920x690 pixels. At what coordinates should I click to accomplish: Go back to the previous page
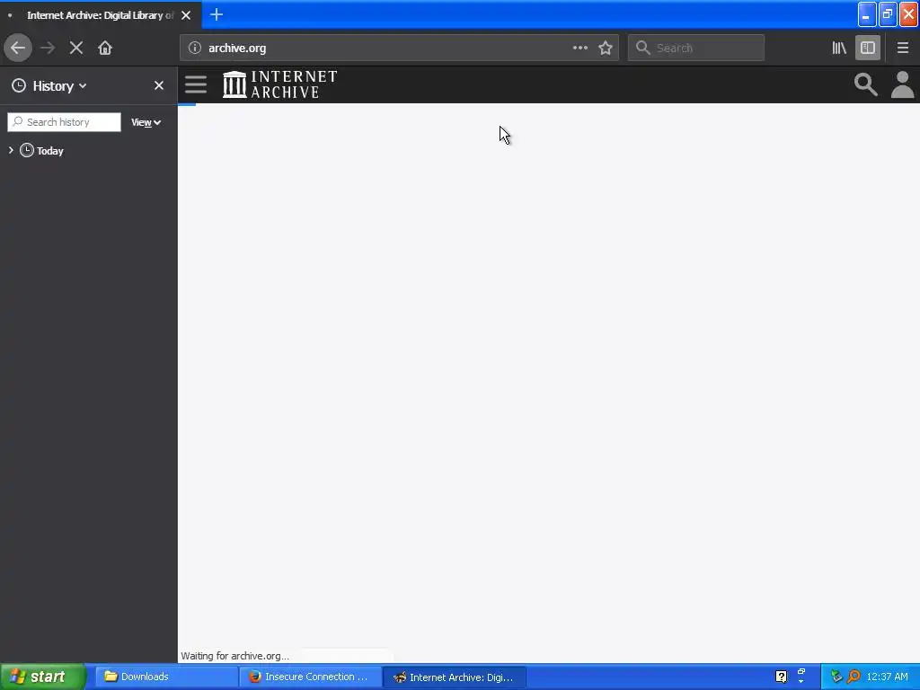[x=18, y=49]
